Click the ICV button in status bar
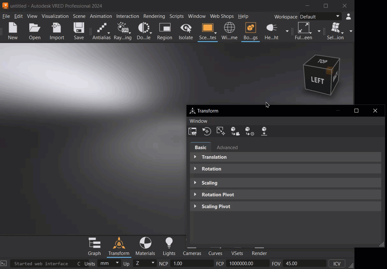 (337, 264)
